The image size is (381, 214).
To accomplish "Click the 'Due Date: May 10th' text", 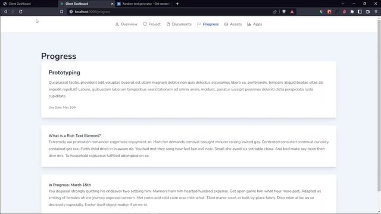I will (x=62, y=108).
